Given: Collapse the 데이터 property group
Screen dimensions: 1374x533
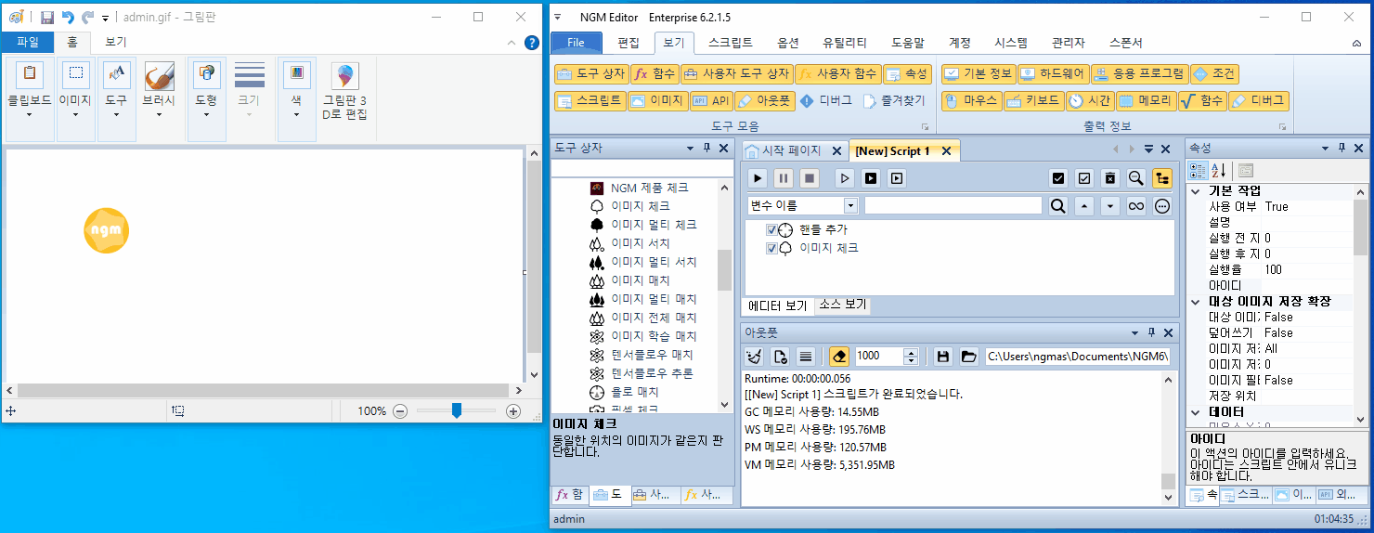Looking at the screenshot, I should 1196,411.
